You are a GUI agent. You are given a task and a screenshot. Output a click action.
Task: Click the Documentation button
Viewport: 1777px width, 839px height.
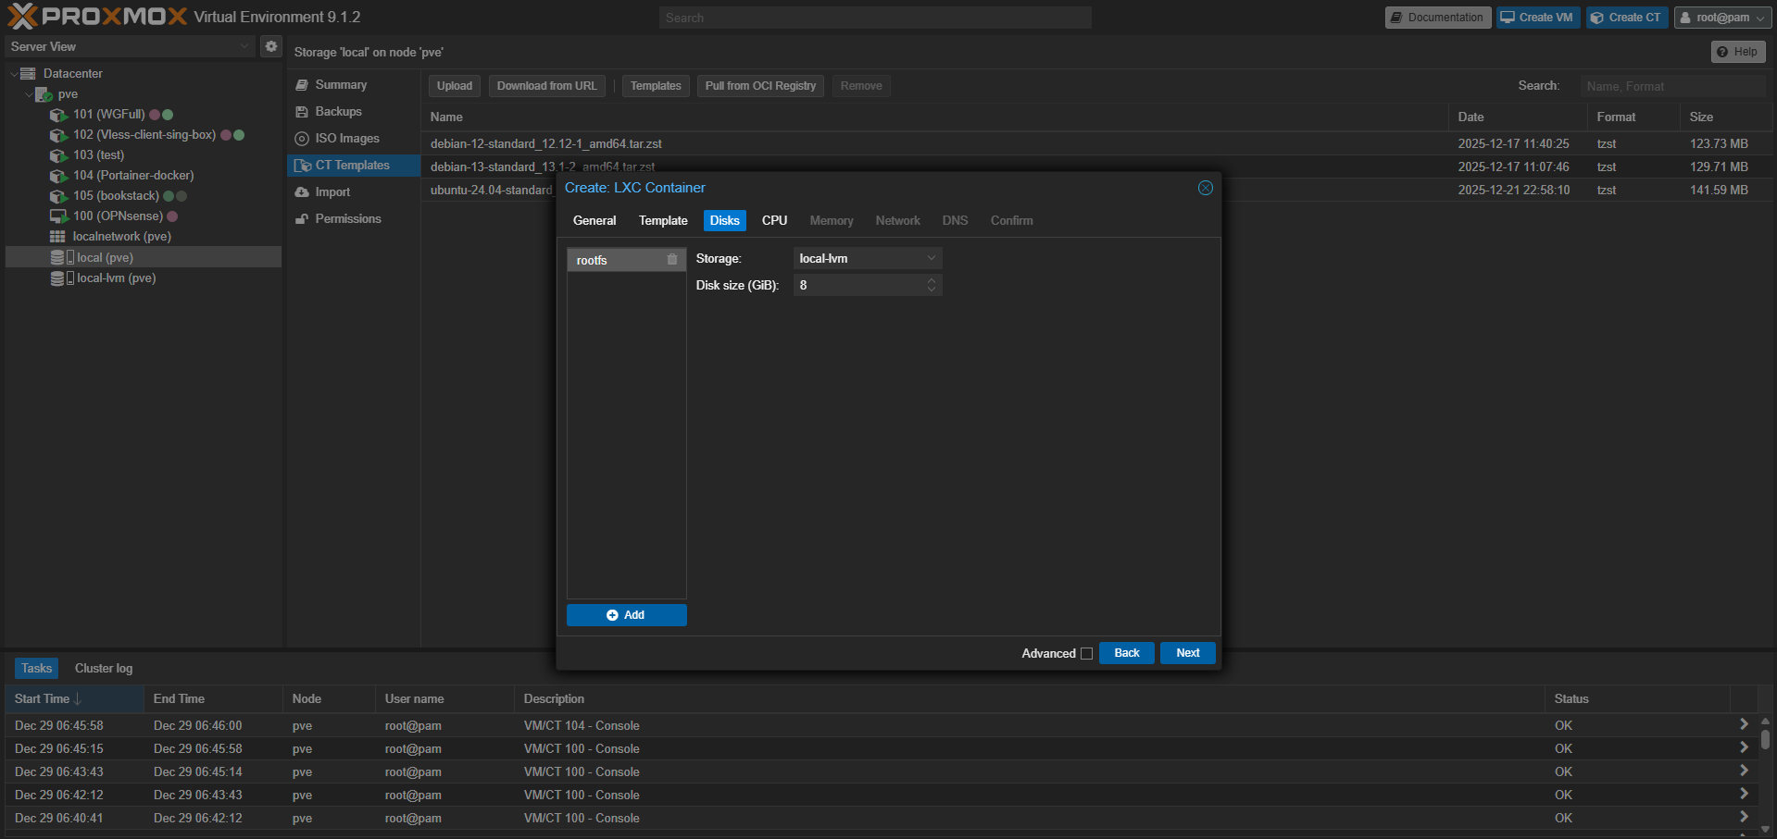pos(1437,18)
